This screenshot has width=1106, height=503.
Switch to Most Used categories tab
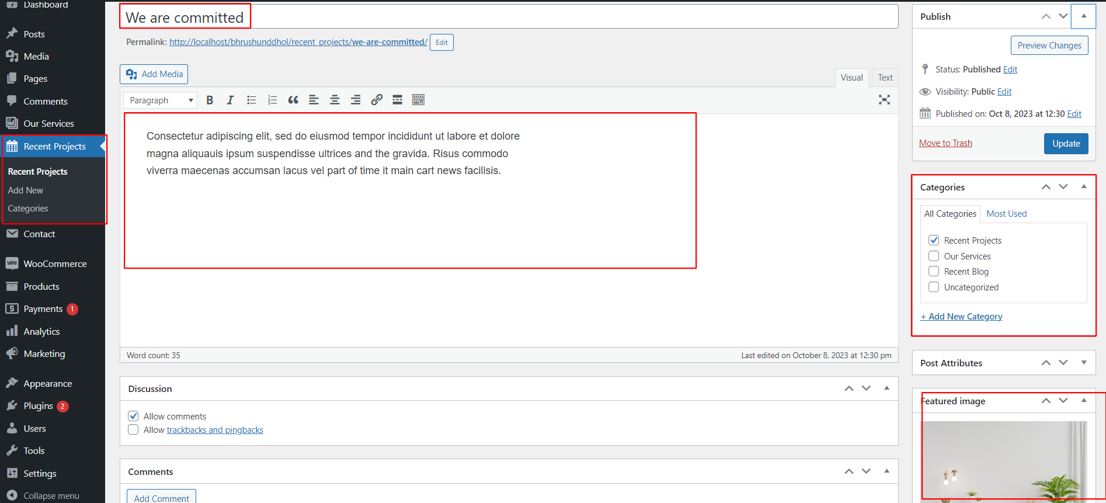point(1006,214)
